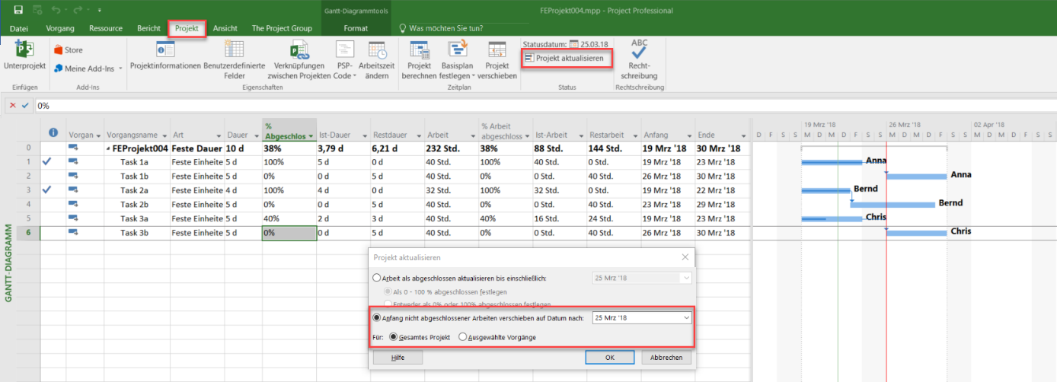Click Benutzerdefinierte Felder icon
The width and height of the screenshot is (1057, 382).
pyautogui.click(x=234, y=50)
